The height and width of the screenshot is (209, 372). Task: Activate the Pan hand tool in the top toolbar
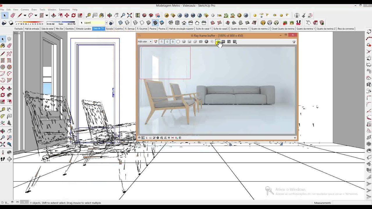[x=116, y=15]
